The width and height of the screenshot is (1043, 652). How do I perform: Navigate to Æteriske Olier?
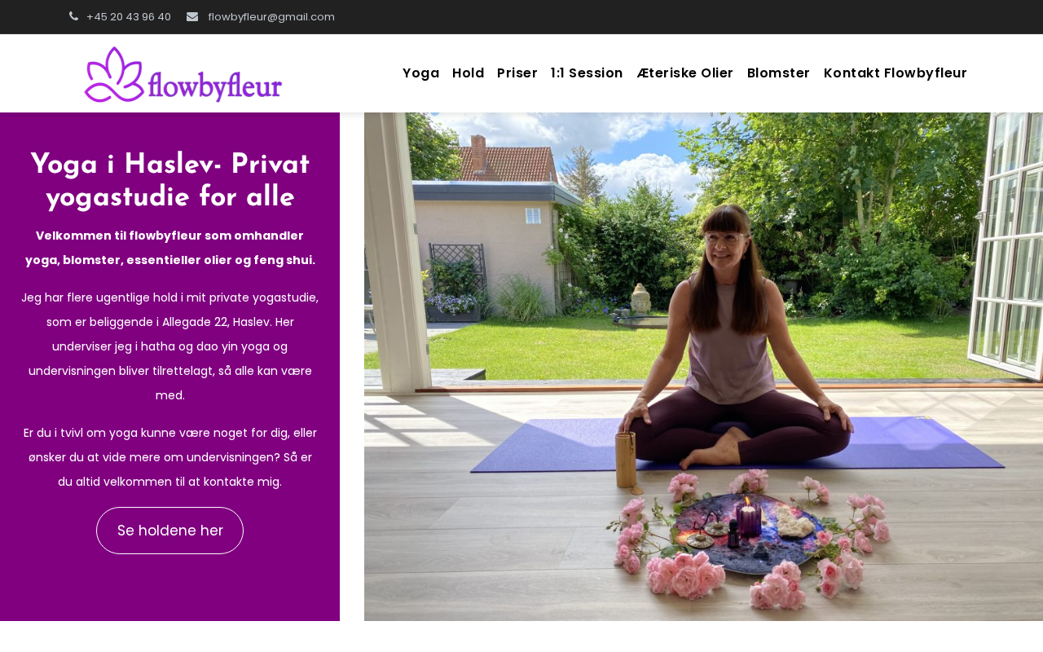pyautogui.click(x=685, y=73)
